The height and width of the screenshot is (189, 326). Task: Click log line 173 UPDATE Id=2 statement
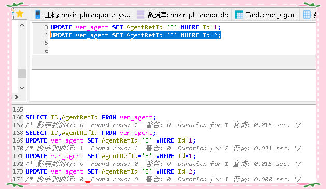click(x=110, y=171)
